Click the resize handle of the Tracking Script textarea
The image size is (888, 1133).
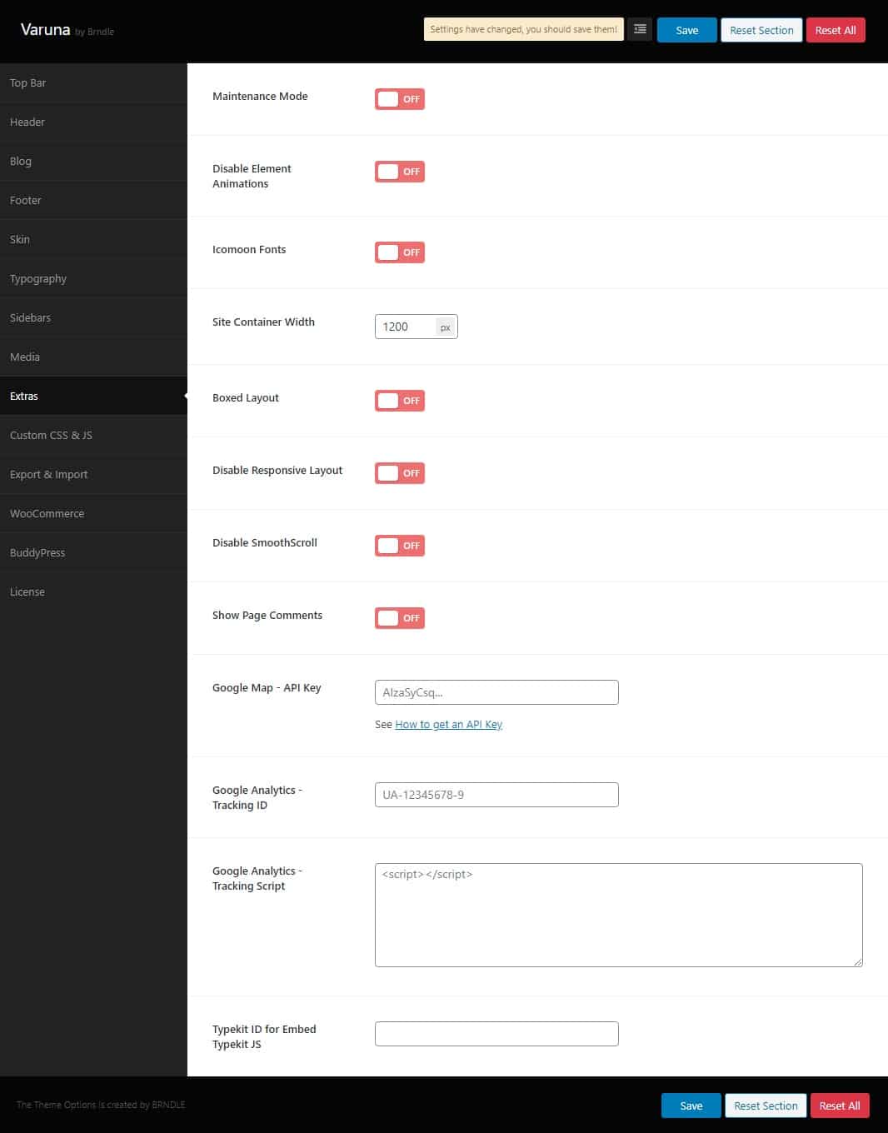[x=857, y=961]
